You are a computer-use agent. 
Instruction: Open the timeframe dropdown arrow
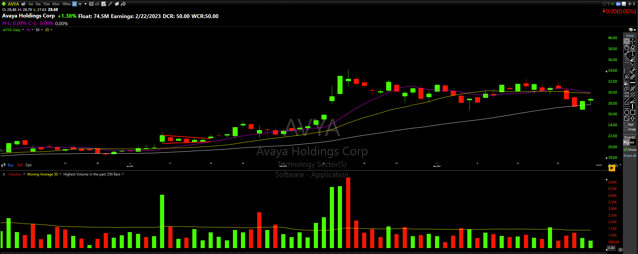coord(86,4)
